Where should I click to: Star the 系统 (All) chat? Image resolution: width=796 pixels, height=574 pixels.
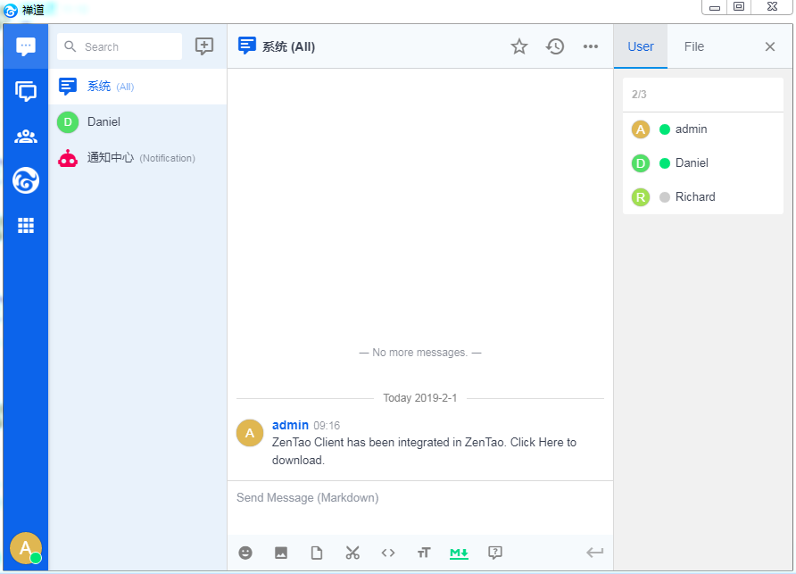point(519,46)
